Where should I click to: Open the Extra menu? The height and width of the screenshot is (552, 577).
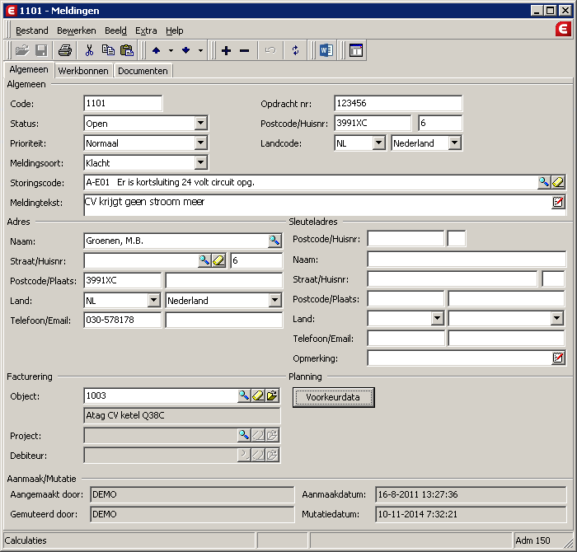tap(146, 30)
